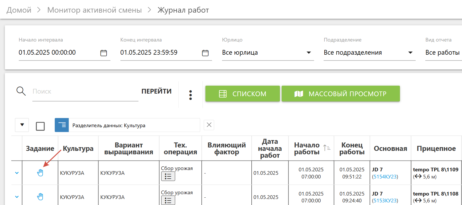Click the blue data grouping icon
462x205 pixels.
[62, 125]
